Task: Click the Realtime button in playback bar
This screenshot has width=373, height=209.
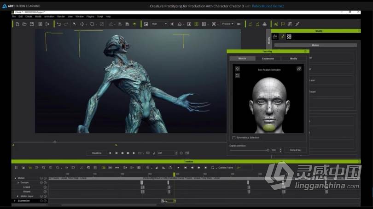Action: pyautogui.click(x=97, y=153)
